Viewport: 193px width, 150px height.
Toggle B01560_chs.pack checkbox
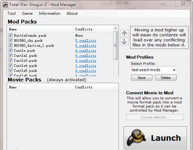point(10,41)
